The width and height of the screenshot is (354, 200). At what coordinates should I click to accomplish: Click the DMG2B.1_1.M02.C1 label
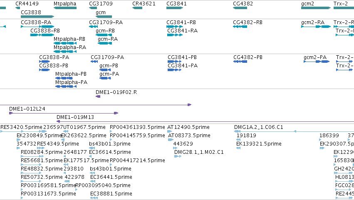[x=199, y=152]
